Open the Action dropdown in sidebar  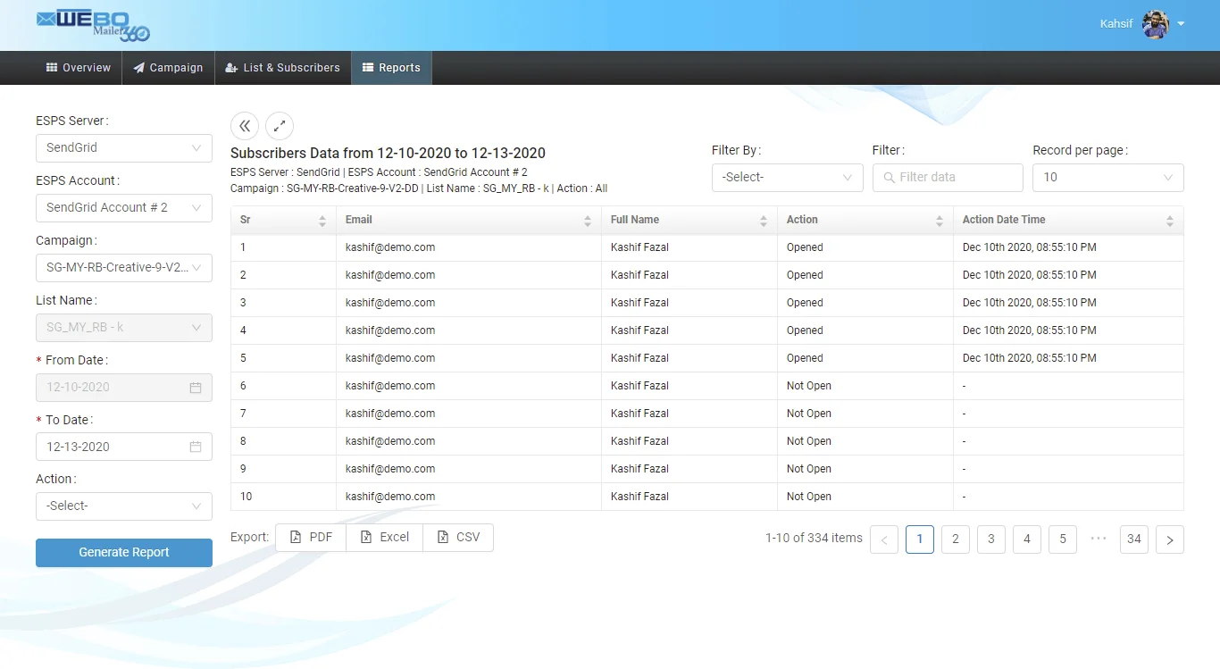(124, 506)
